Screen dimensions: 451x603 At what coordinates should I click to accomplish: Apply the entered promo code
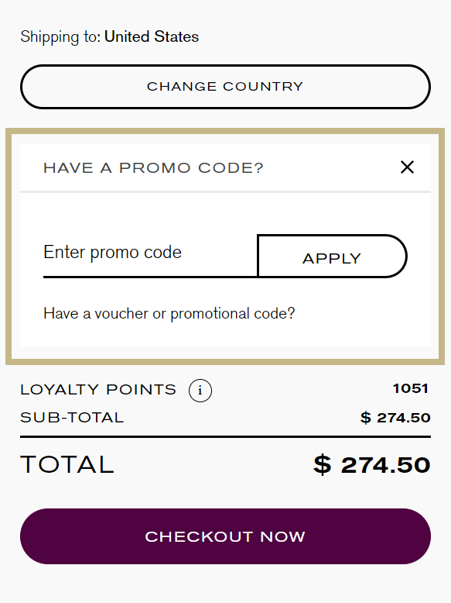[x=332, y=256]
